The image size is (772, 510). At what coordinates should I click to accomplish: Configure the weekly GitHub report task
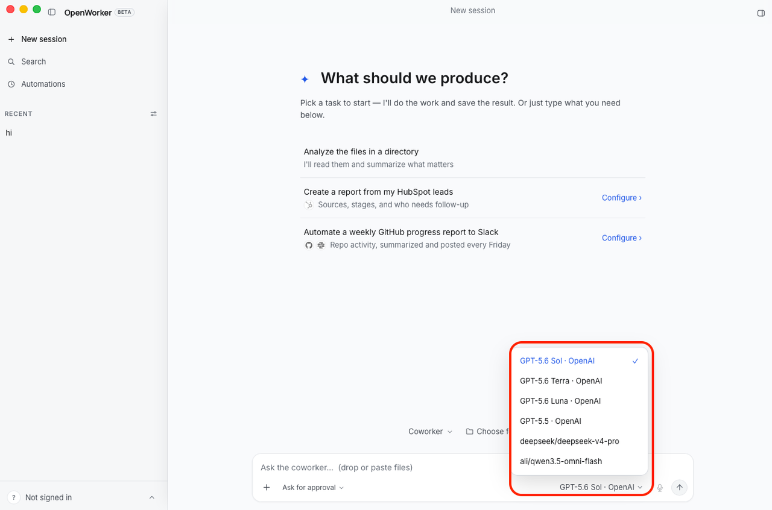click(x=622, y=238)
